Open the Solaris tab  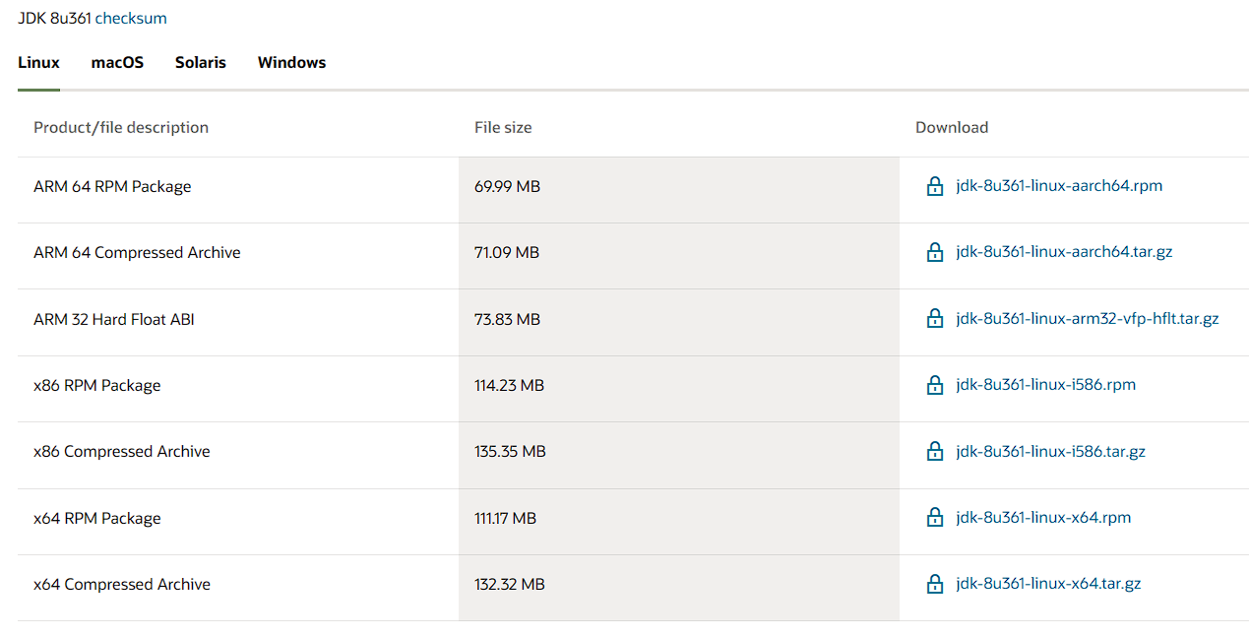(x=201, y=62)
